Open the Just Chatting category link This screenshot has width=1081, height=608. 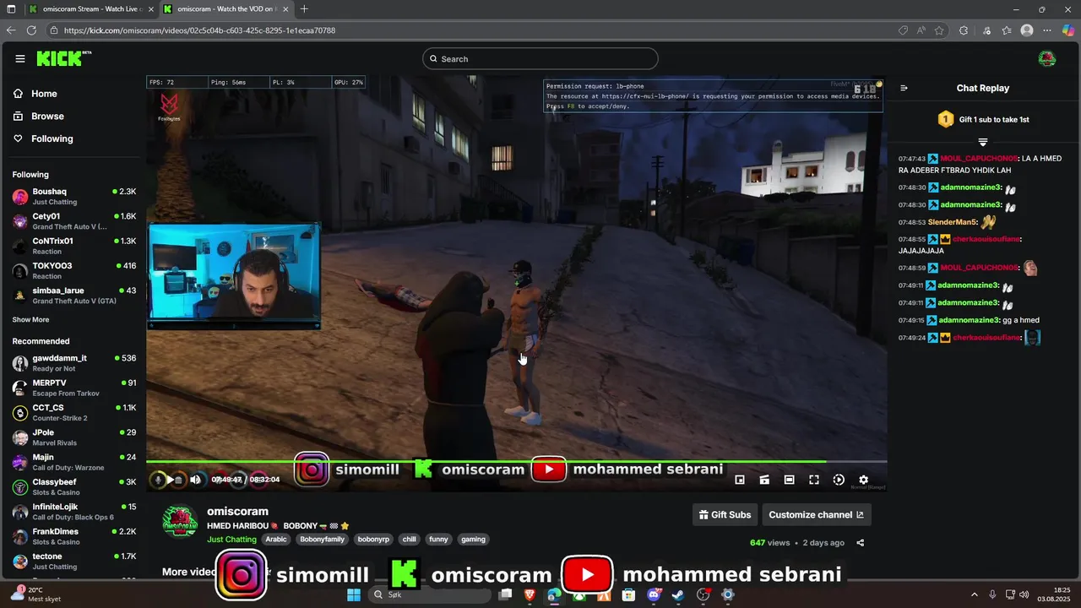click(x=231, y=540)
